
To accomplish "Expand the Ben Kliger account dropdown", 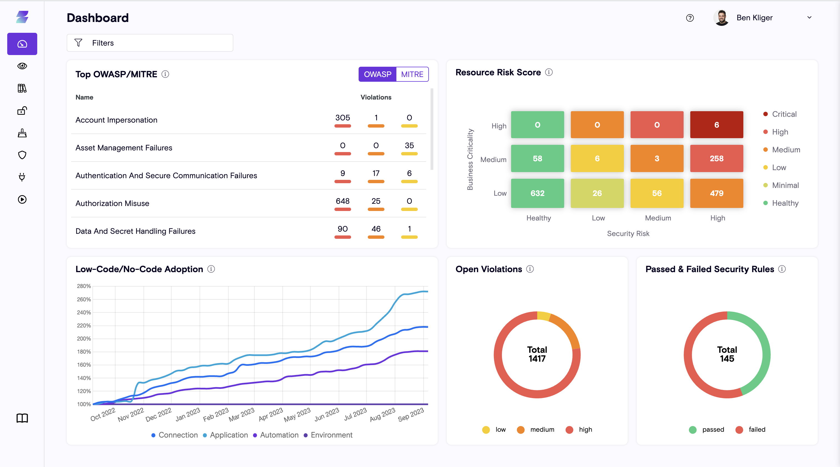I will 809,18.
